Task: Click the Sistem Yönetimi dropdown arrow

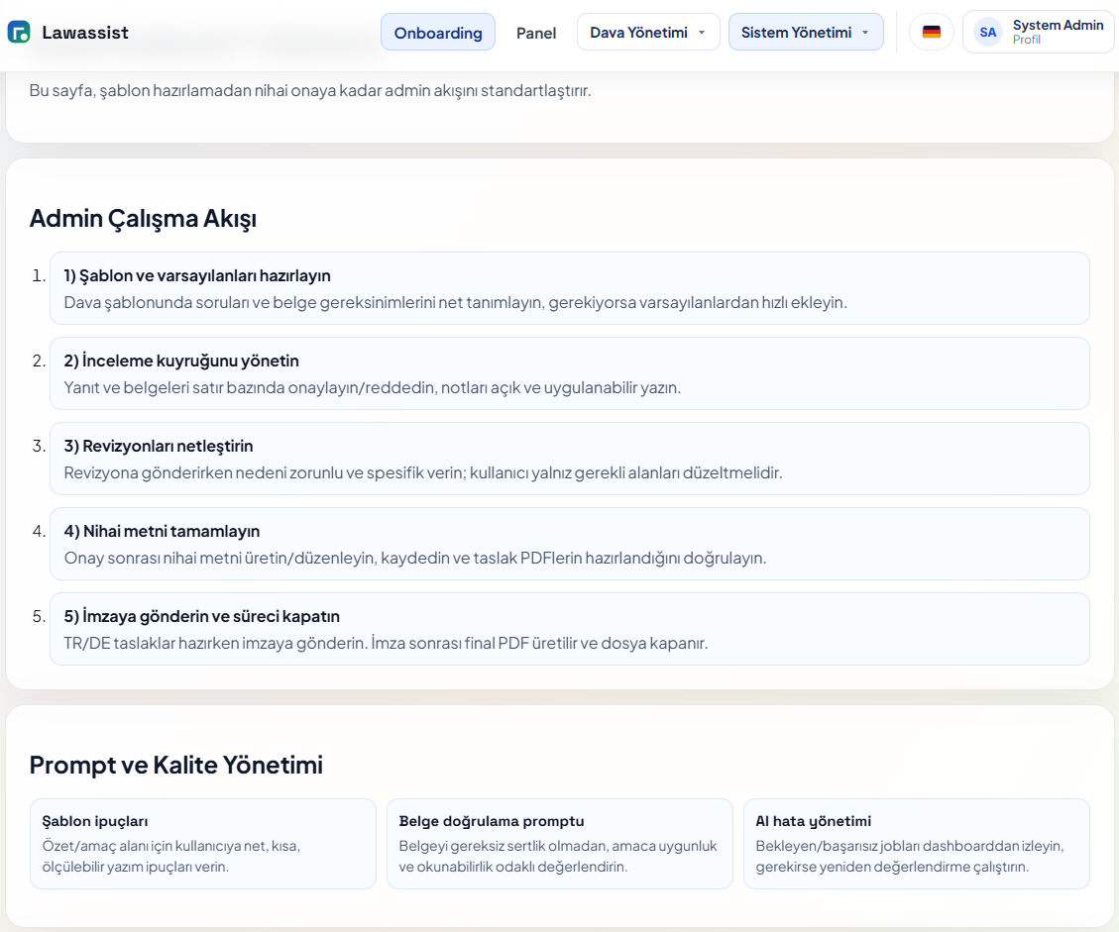Action: pos(865,33)
